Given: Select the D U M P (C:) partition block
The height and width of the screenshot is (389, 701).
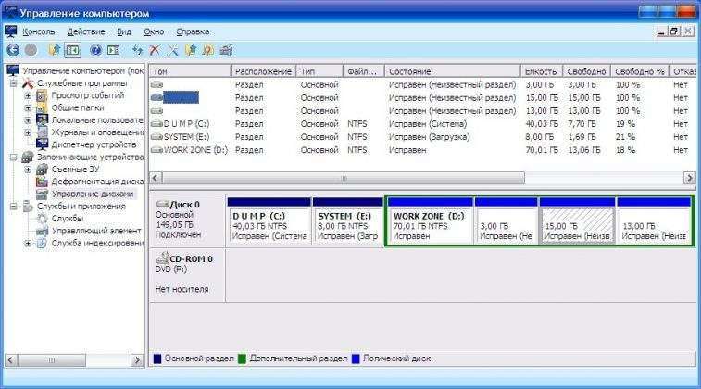Looking at the screenshot, I should pyautogui.click(x=269, y=220).
